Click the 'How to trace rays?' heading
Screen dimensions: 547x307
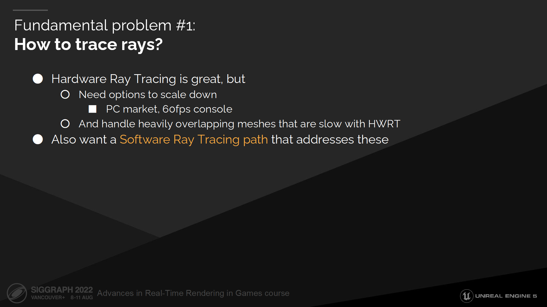pos(88,45)
